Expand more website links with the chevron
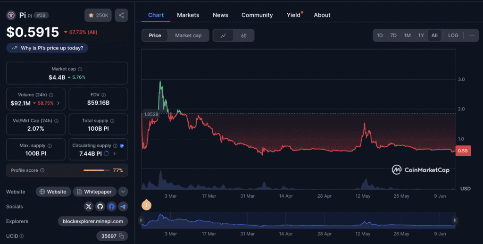Screen dimensions: 483x244 pos(123,192)
